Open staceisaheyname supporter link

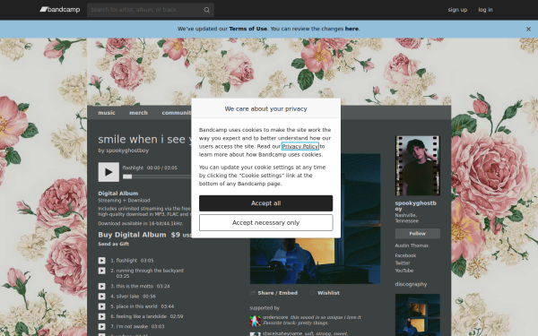pos(282,333)
